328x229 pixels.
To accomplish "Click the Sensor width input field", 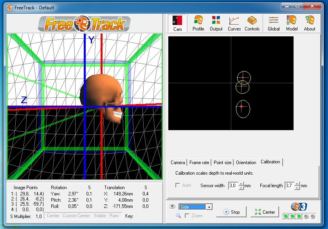I will pyautogui.click(x=233, y=186).
